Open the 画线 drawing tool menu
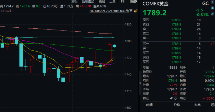 click(x=102, y=2)
